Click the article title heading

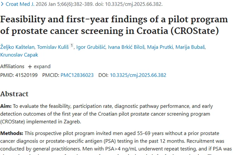click(114, 25)
